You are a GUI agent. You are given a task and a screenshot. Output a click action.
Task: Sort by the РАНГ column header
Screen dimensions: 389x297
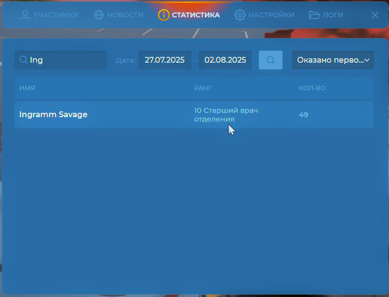[203, 88]
